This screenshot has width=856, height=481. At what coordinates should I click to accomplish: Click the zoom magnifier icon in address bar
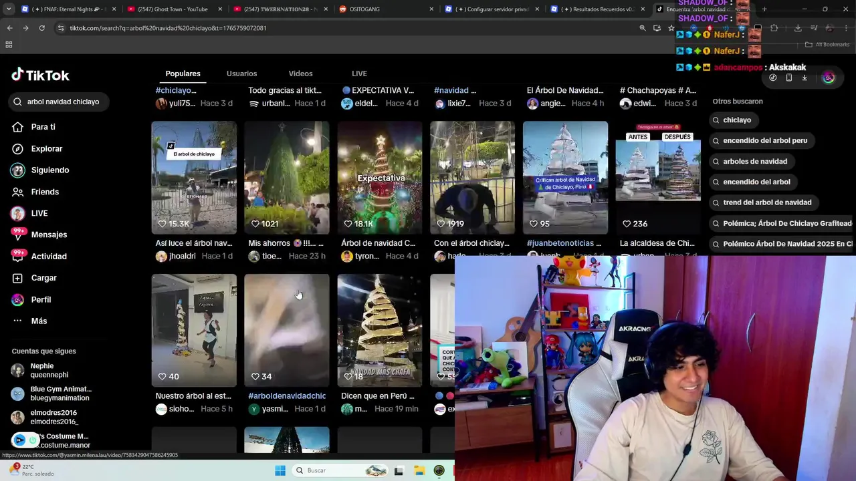643,28
